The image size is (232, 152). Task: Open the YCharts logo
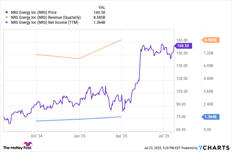coord(214,148)
